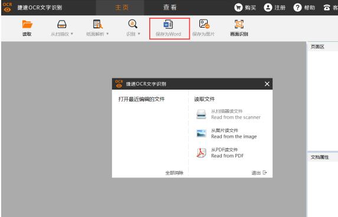Screen dimensions: 338x217
Task: Open the 识别 dropdown arrow
Action: (x=139, y=34)
